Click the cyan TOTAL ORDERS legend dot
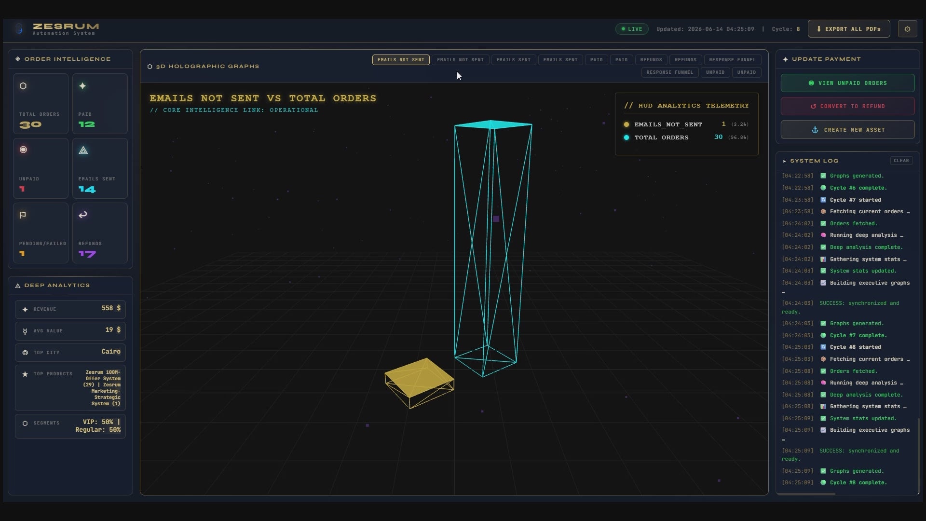 626,137
